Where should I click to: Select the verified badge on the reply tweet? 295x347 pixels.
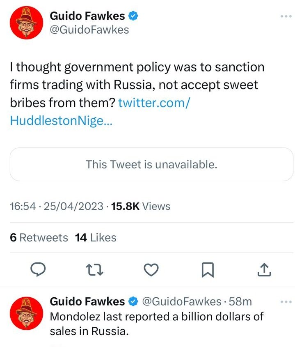pos(133,301)
